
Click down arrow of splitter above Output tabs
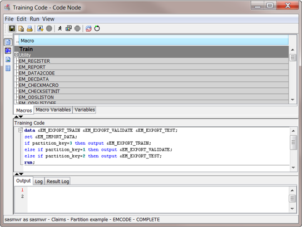click(21, 174)
